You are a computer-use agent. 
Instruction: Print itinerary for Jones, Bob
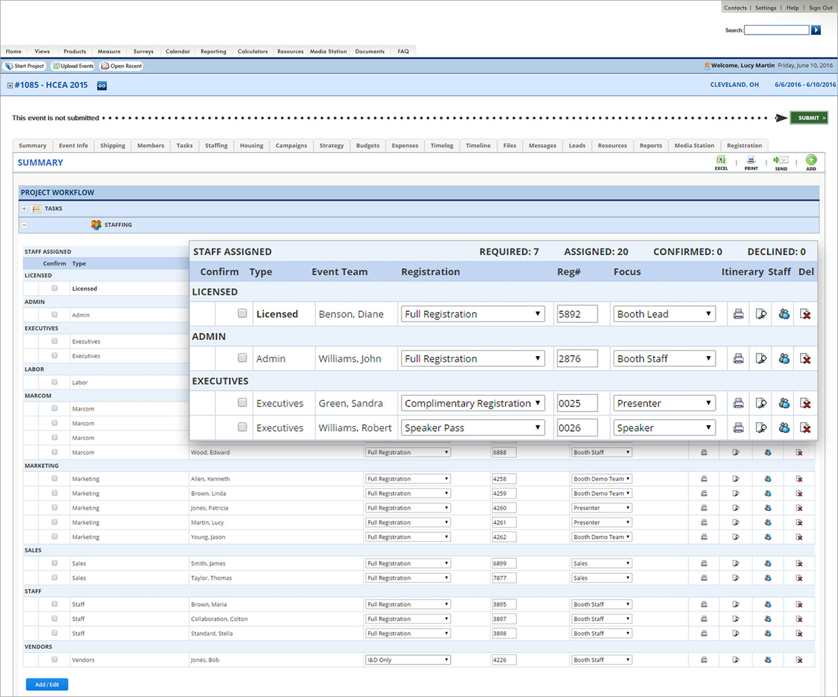[x=704, y=660]
